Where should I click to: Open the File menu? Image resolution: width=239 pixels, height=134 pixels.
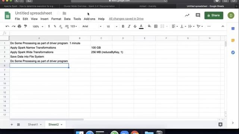18,19
